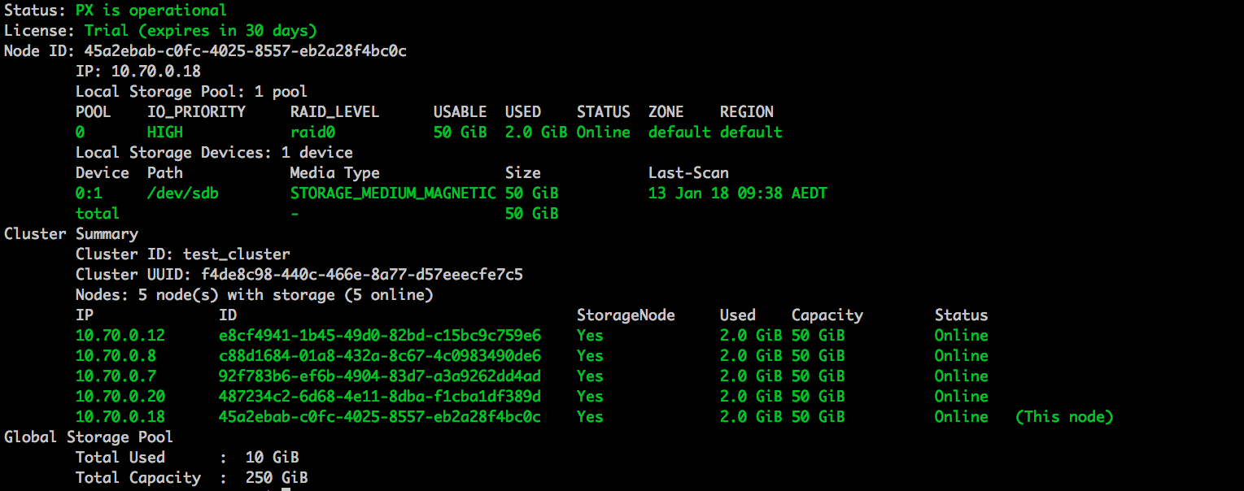Click the STORAGE_MEDIUM_MAGNETIC media type

tap(392, 193)
